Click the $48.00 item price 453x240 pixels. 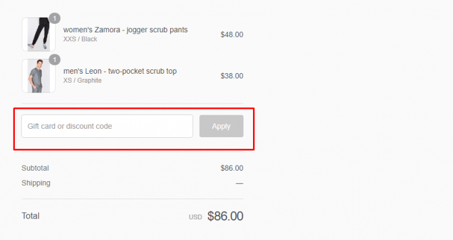point(232,35)
